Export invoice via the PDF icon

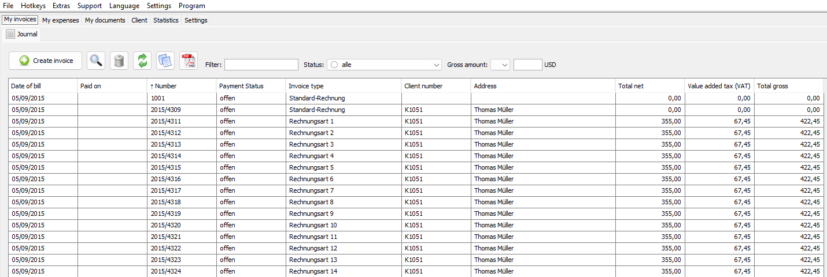coord(189,61)
